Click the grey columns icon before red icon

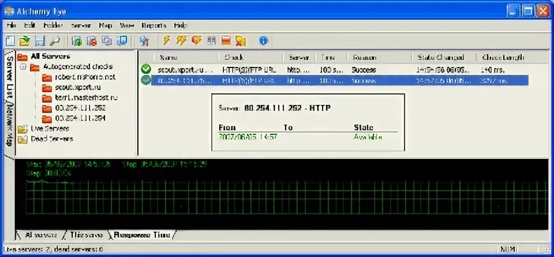coord(211,41)
